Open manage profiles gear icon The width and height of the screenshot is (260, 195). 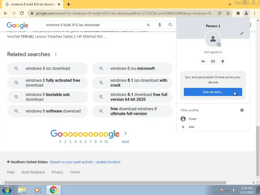pyautogui.click(x=242, y=110)
